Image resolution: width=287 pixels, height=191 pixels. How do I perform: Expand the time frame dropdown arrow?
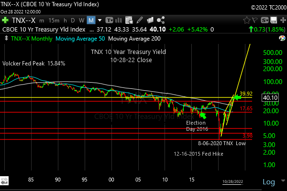pos(100,21)
